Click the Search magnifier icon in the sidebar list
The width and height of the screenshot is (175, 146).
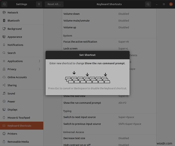4,53
